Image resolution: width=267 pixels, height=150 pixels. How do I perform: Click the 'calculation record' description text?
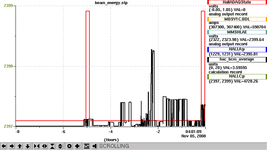pyautogui.click(x=225, y=72)
